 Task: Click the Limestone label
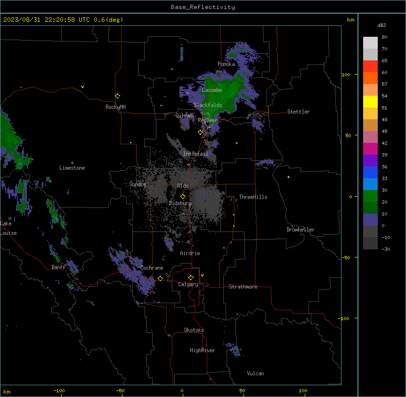pos(72,168)
